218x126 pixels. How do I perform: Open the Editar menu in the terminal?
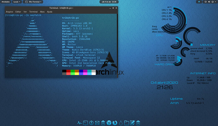18,12
